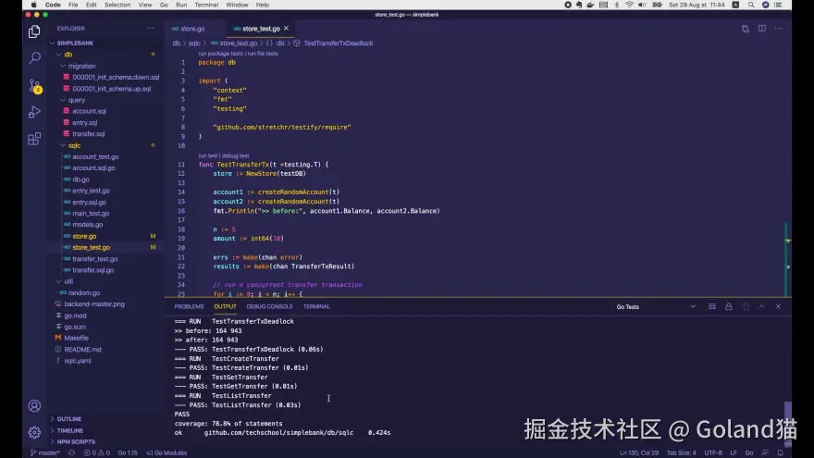Click UTF-8 encoding in status bar
The image size is (814, 458).
pyautogui.click(x=713, y=452)
